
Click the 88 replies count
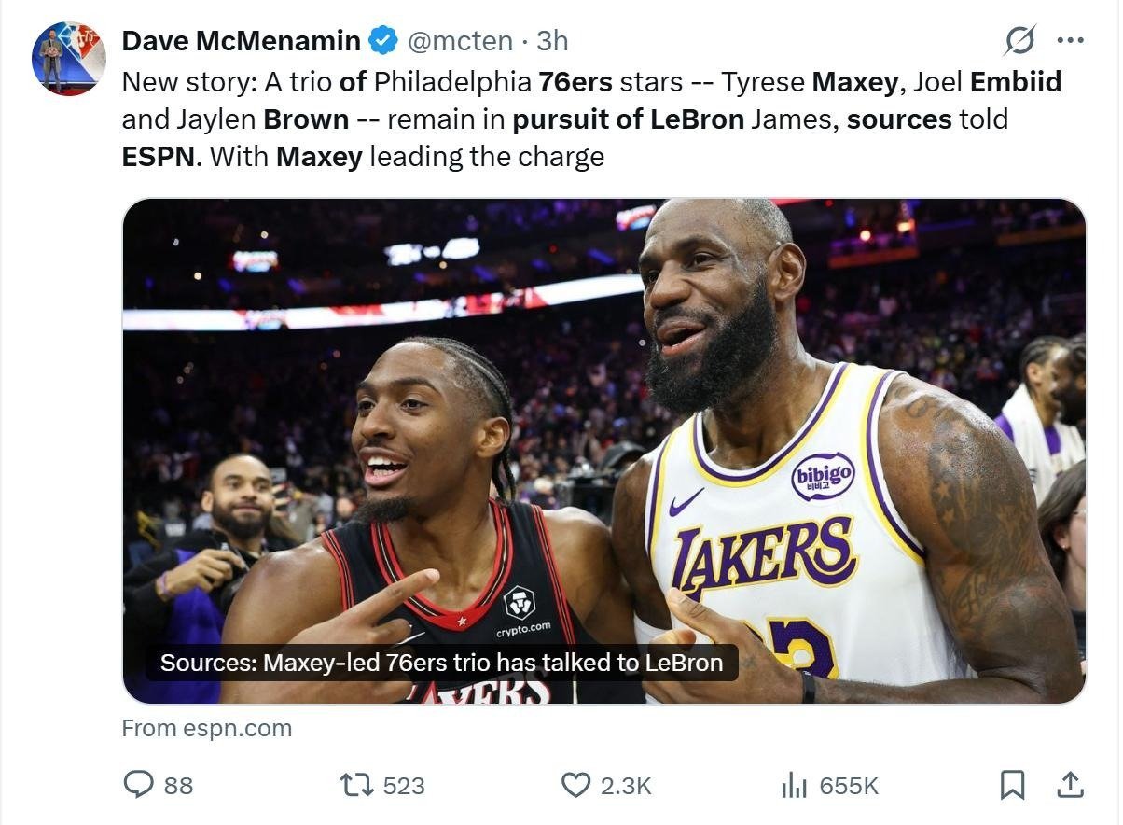[x=178, y=786]
